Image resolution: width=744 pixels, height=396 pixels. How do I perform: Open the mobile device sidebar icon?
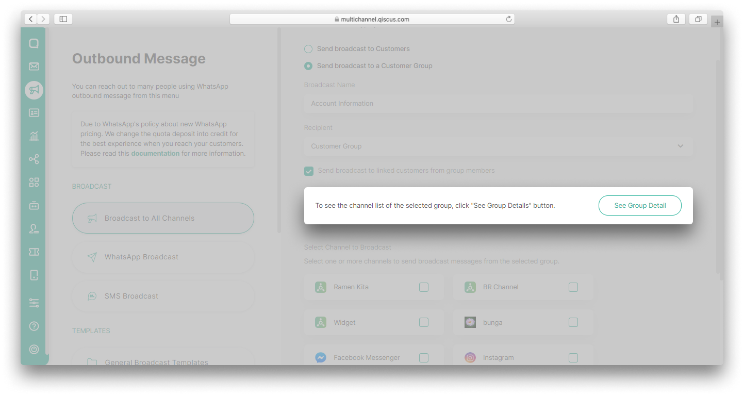click(34, 275)
